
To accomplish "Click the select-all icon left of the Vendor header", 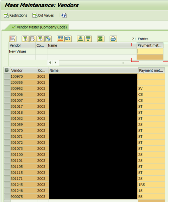I will pyautogui.click(x=7, y=70).
